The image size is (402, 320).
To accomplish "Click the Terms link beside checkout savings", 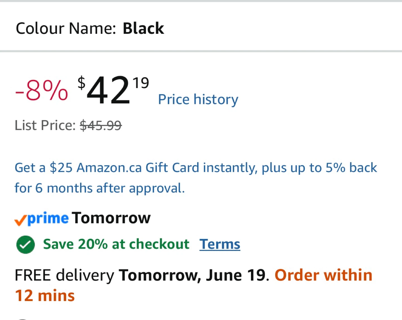I will tap(220, 244).
